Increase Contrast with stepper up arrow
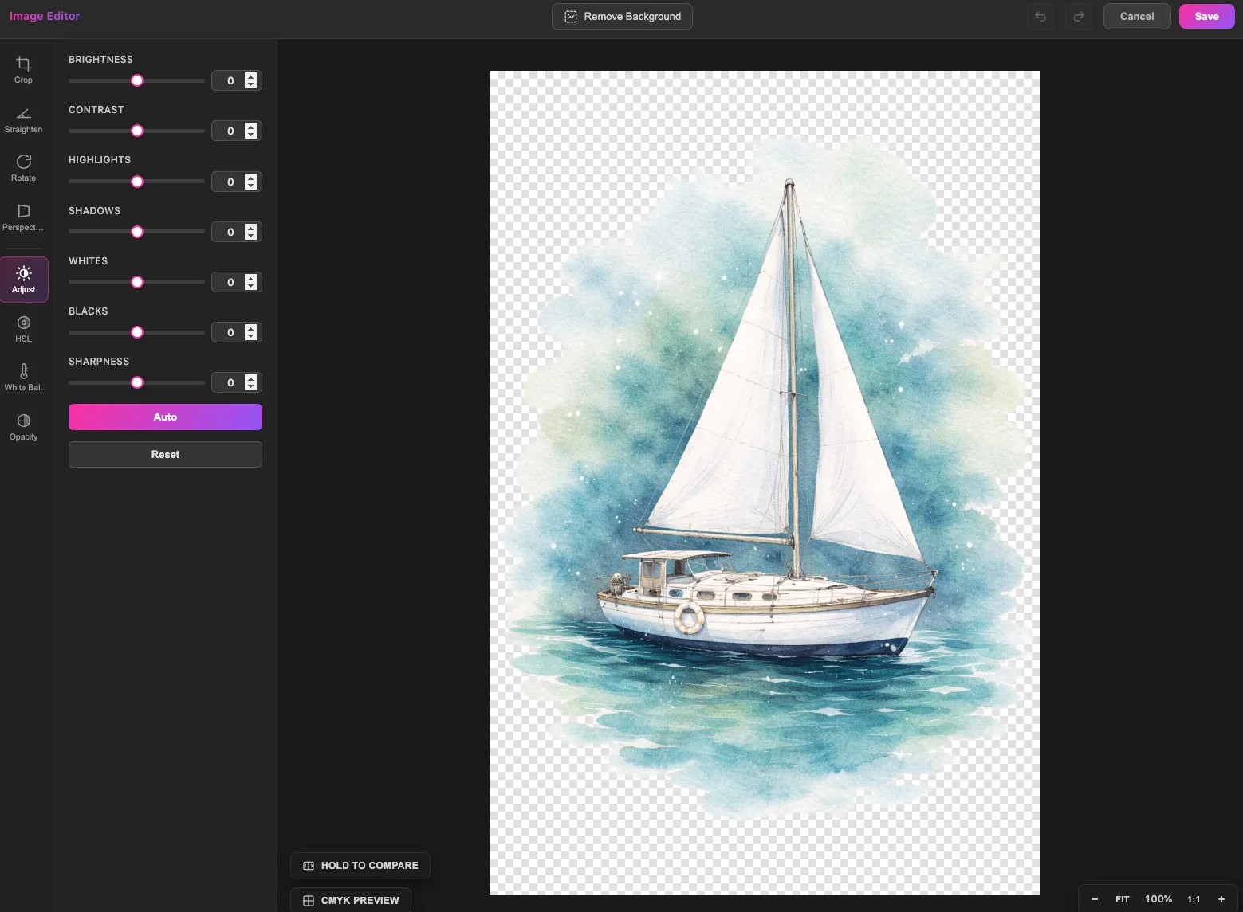Viewport: 1243px width, 912px height. tap(251, 127)
